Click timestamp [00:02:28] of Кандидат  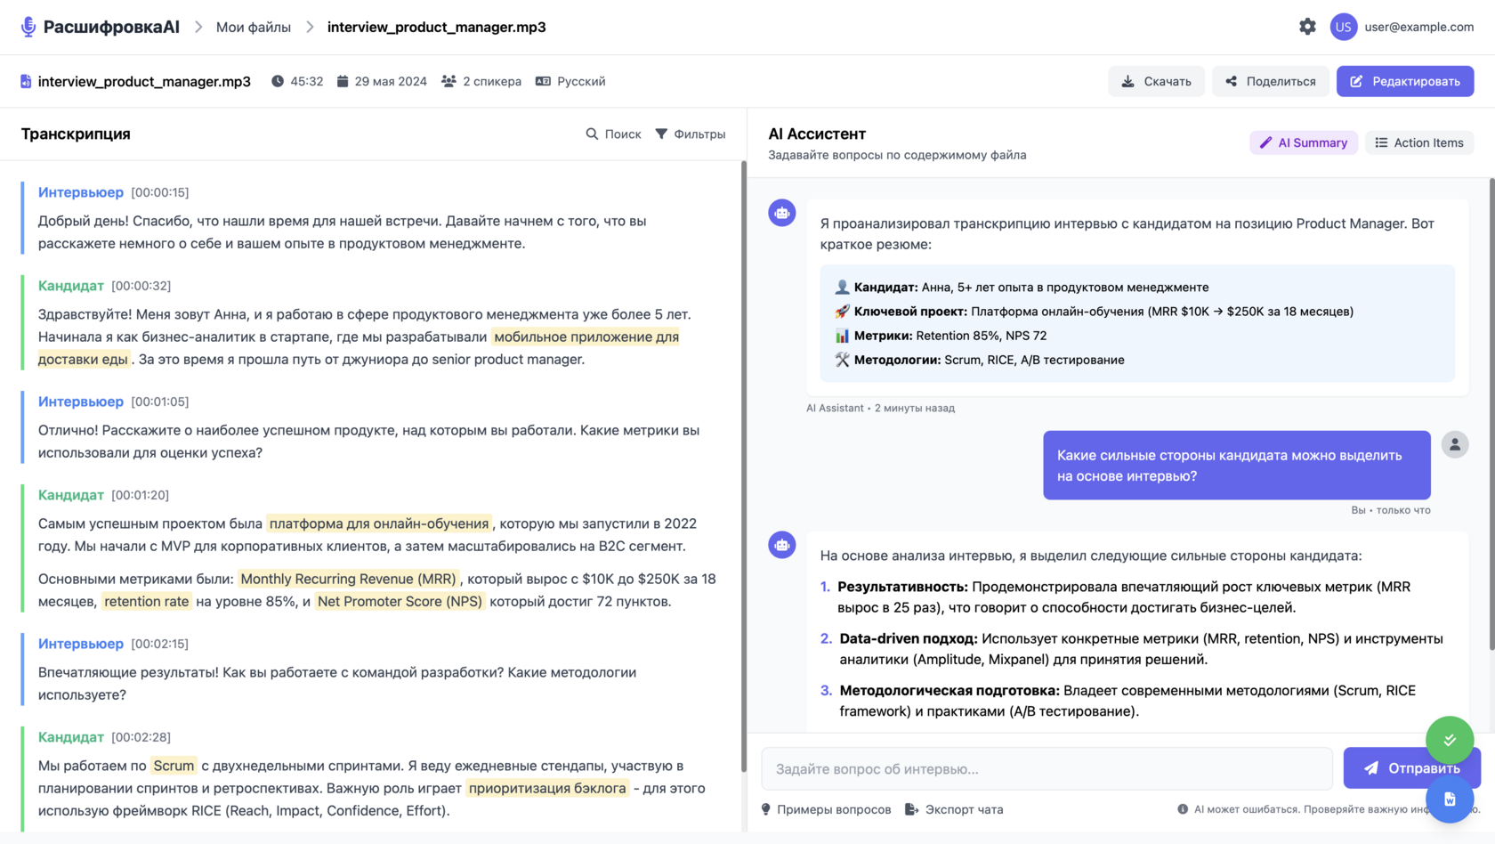pyautogui.click(x=141, y=737)
